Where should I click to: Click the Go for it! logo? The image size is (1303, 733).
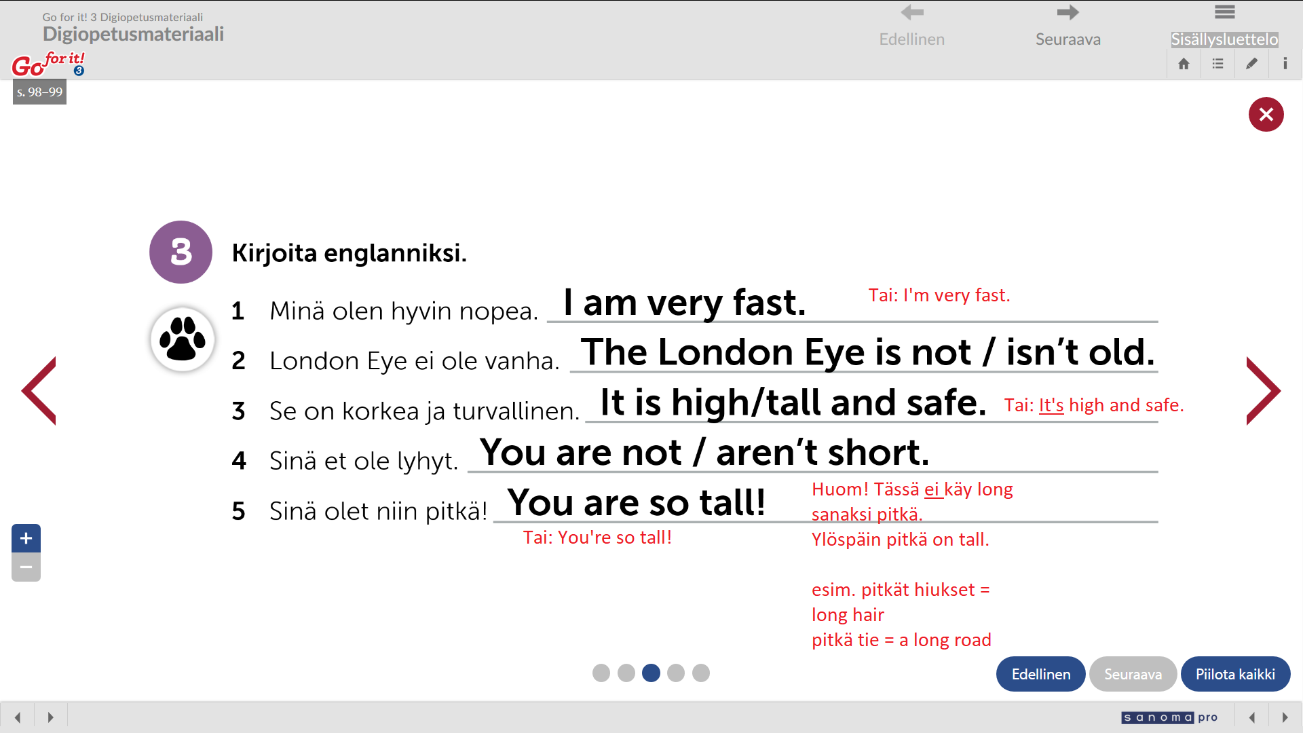tap(48, 64)
